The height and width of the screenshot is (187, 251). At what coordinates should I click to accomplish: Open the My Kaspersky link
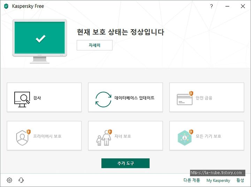point(218,180)
